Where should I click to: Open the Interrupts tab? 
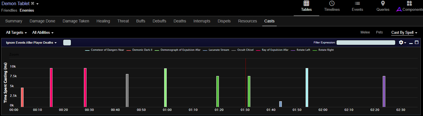202,21
